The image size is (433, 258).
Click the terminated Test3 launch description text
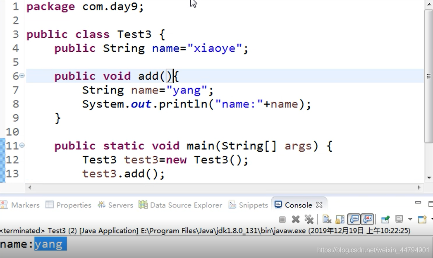pyautogui.click(x=205, y=230)
